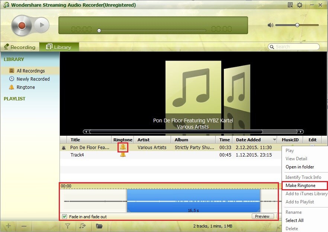
Task: Choose Select All in the context menu
Action: click(x=294, y=220)
